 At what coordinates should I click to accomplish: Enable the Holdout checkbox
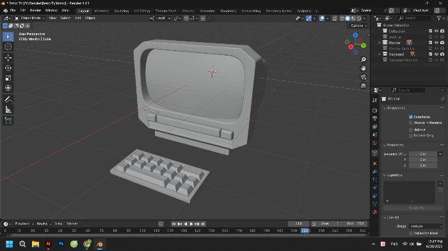tap(411, 130)
